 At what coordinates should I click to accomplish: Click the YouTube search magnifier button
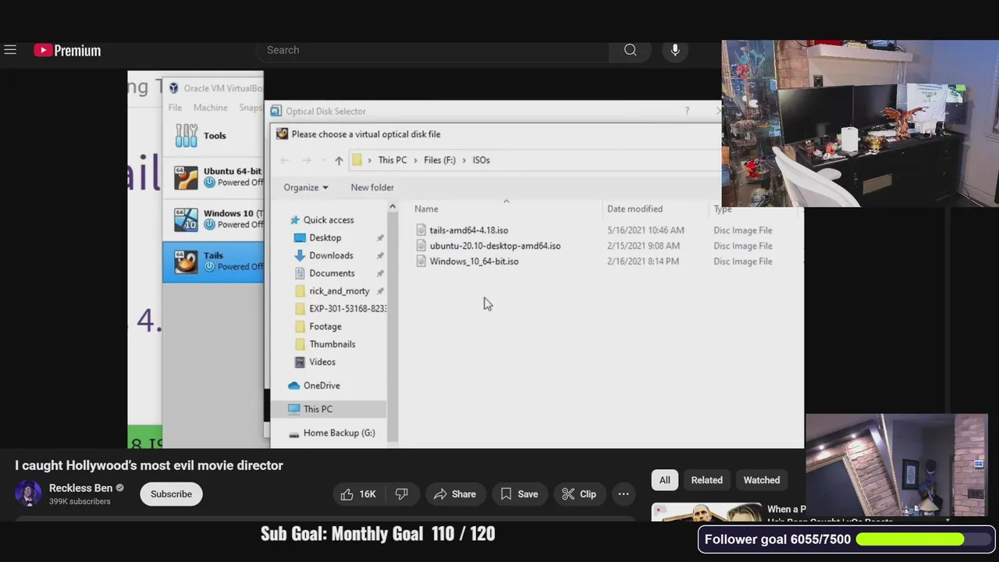pos(630,50)
